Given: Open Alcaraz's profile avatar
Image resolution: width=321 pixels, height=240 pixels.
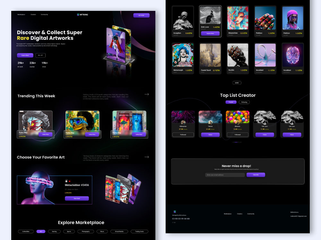Looking at the screenshot, I should pyautogui.click(x=238, y=123).
